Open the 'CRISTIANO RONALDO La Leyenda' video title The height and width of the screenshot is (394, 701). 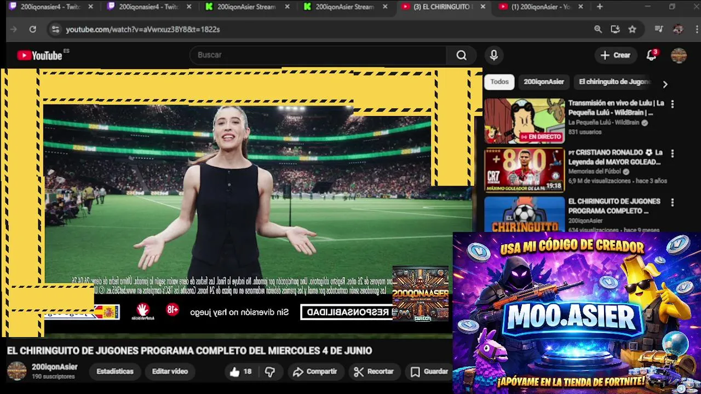tap(616, 157)
